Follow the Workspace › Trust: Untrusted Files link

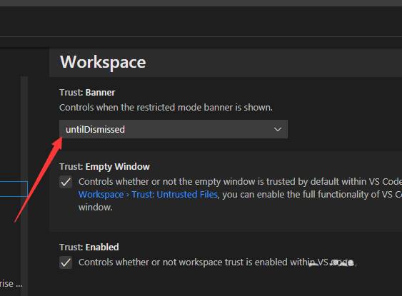148,195
